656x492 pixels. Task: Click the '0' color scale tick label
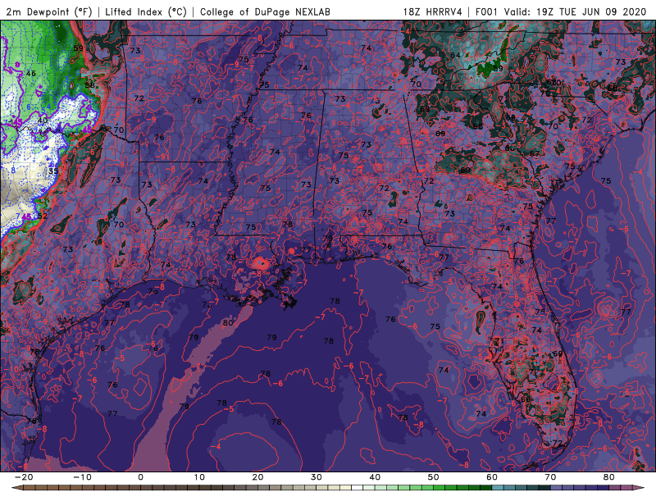[x=140, y=477]
